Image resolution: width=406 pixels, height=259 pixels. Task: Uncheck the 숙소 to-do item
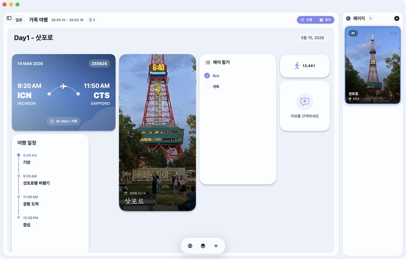pyautogui.click(x=207, y=76)
